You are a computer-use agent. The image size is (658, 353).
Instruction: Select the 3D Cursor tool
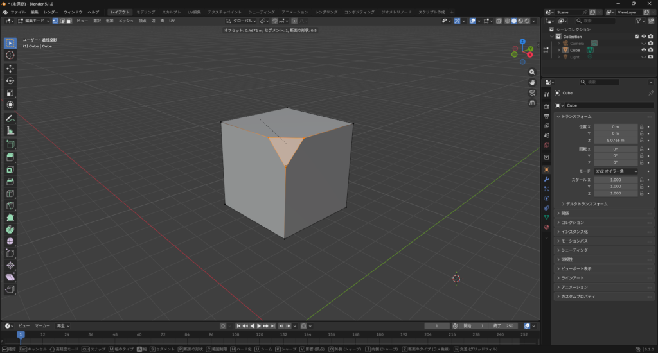[x=10, y=55]
